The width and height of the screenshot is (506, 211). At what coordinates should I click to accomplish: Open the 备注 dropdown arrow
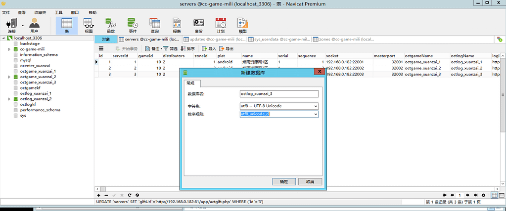click(x=161, y=49)
